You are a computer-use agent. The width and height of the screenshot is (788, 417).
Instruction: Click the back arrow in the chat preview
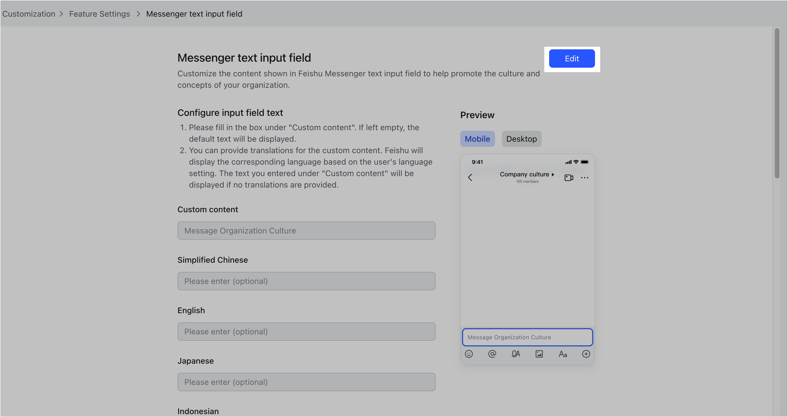click(470, 178)
